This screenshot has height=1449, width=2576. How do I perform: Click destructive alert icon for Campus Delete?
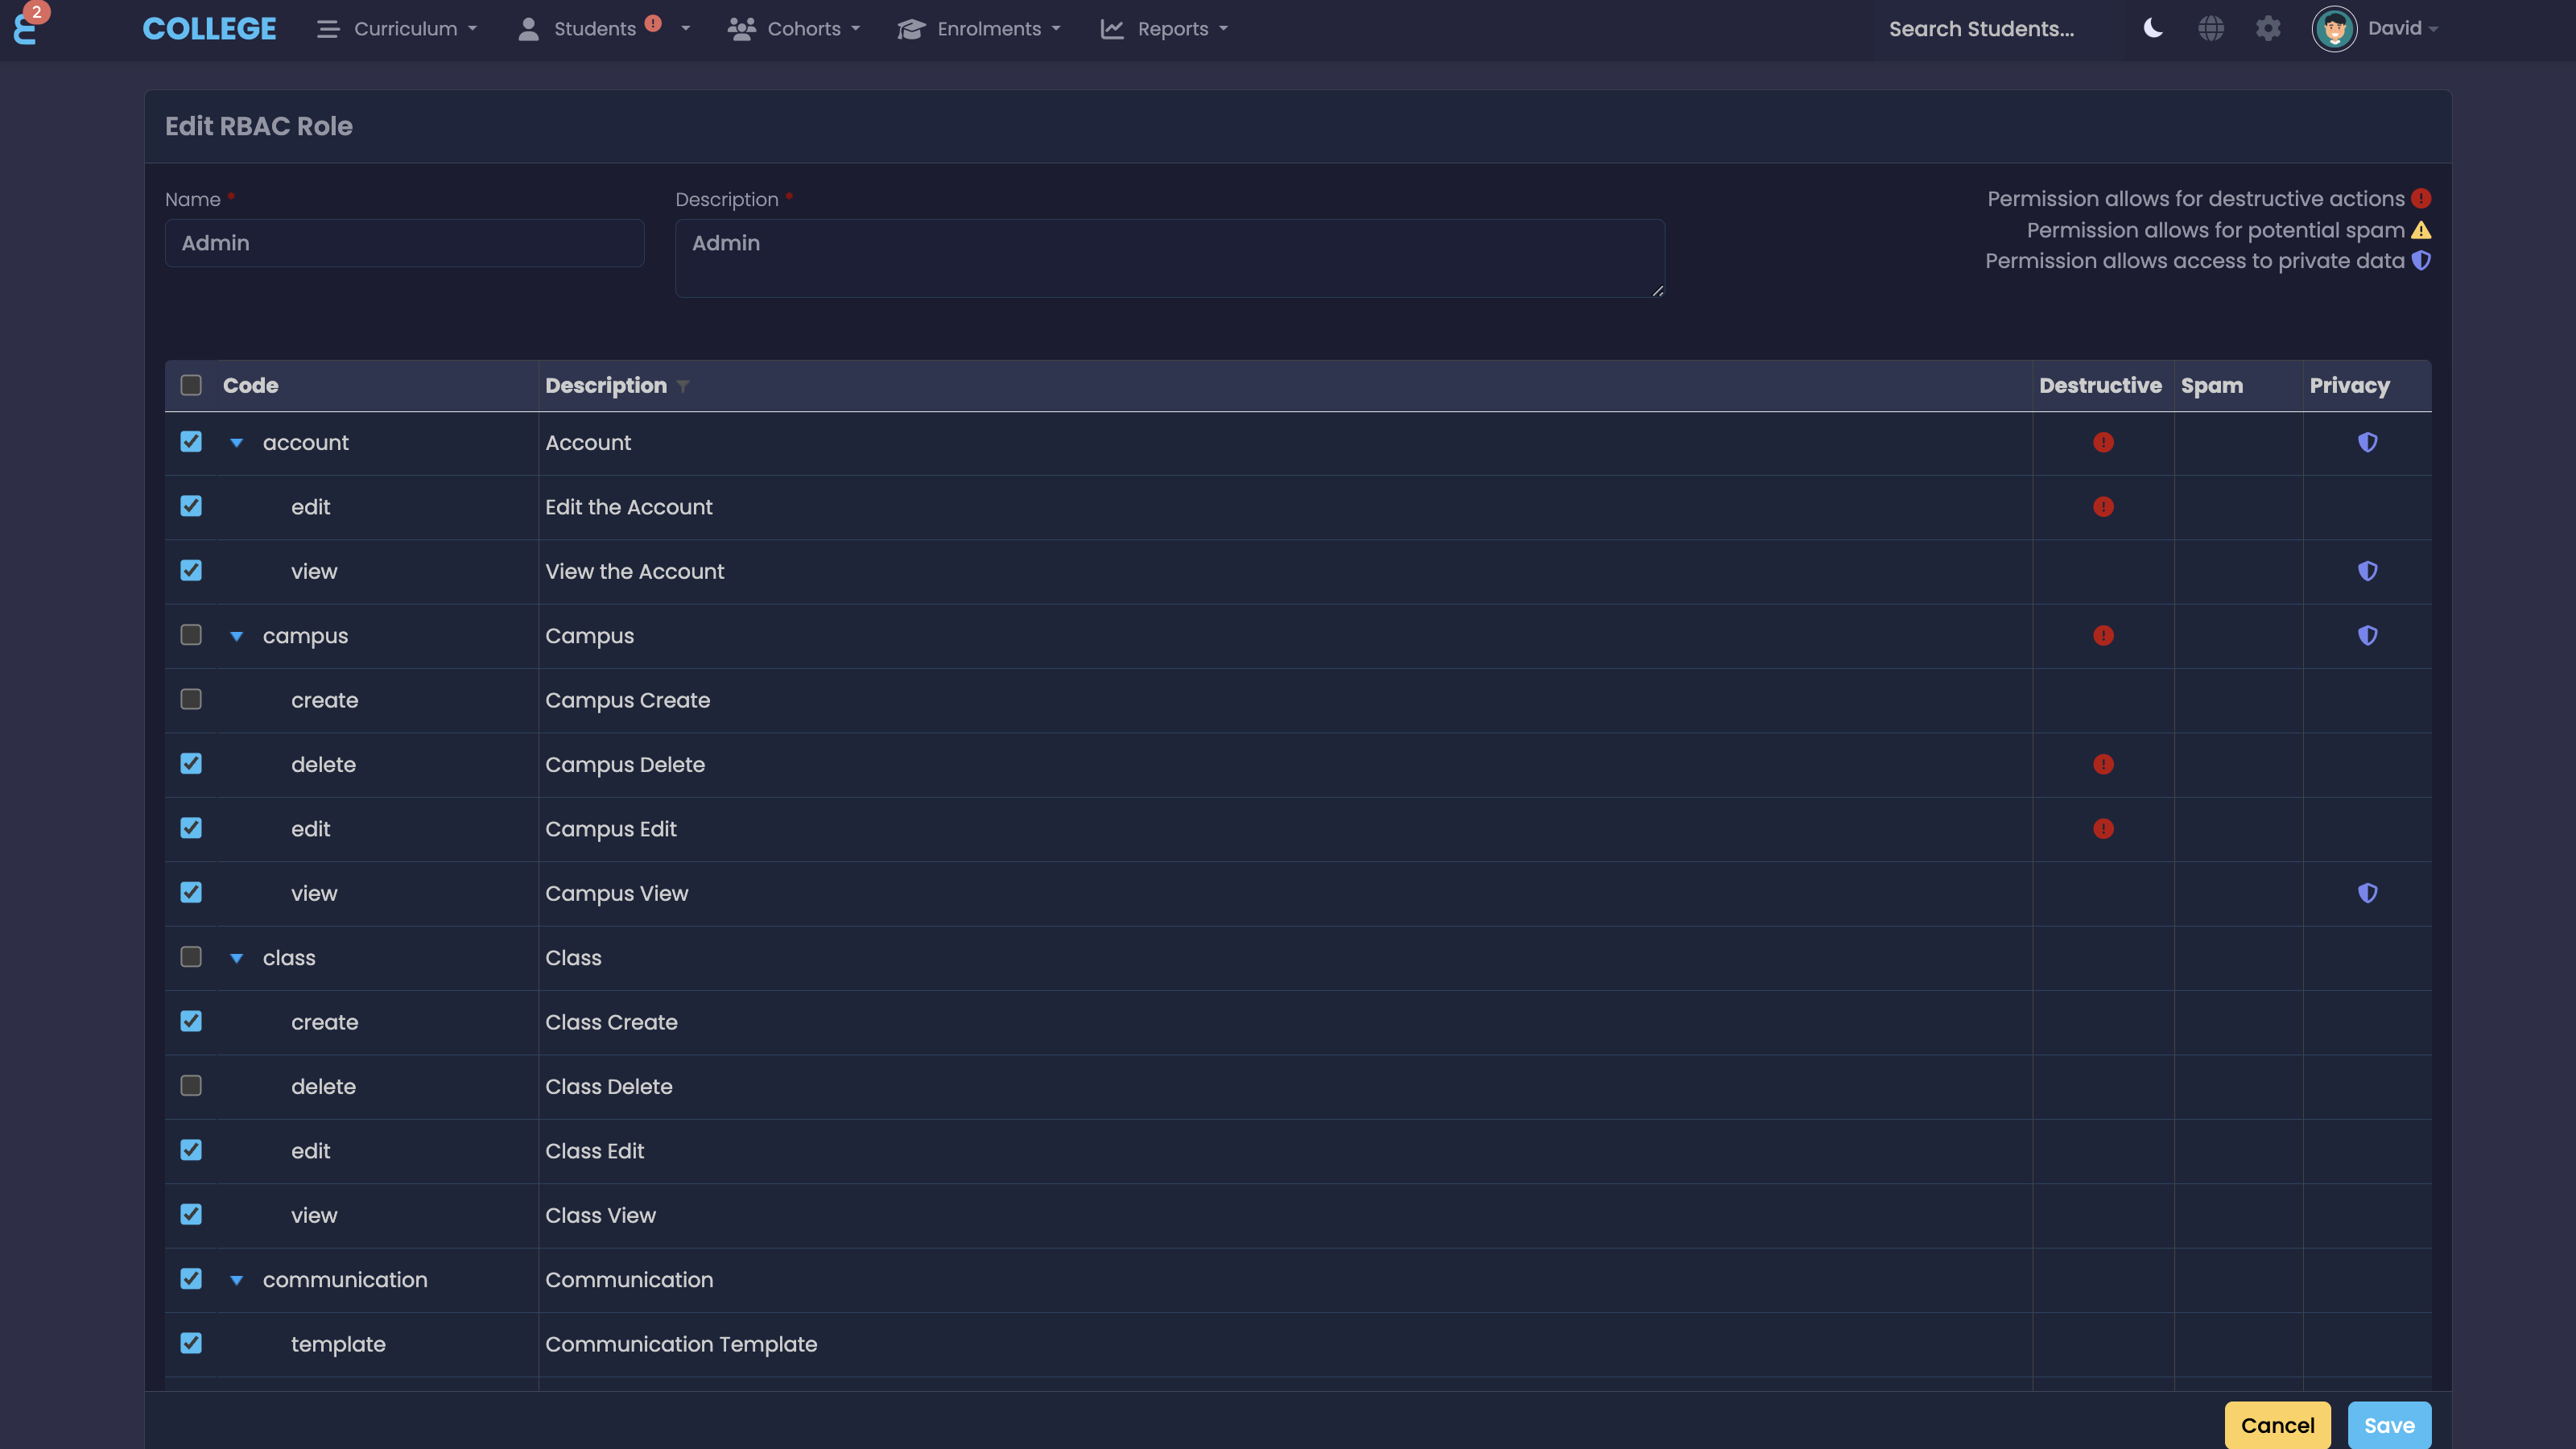pos(2103,764)
